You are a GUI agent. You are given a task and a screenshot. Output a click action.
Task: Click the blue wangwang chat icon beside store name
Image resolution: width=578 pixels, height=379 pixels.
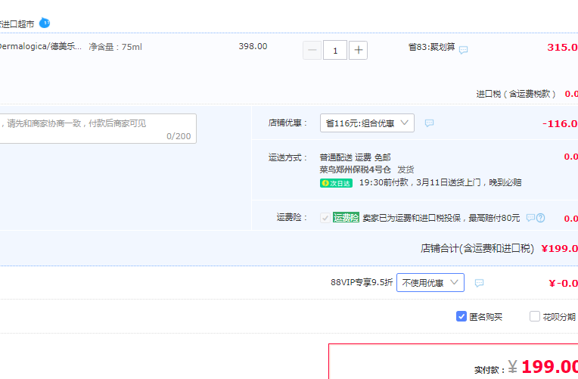[x=44, y=23]
